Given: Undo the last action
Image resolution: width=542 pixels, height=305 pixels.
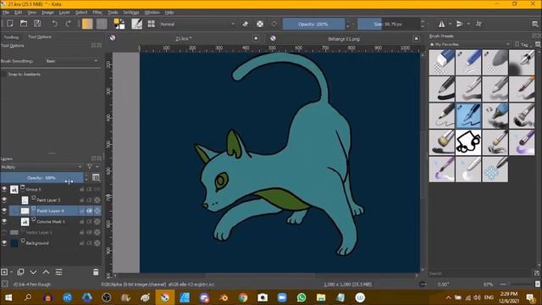Looking at the screenshot, I should click(x=54, y=24).
